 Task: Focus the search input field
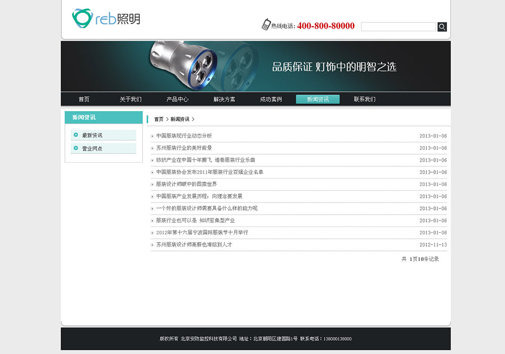coord(398,27)
